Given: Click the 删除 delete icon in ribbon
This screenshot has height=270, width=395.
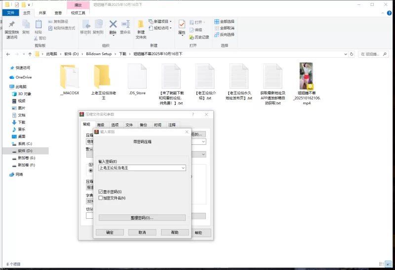Looking at the screenshot, I should [113, 25].
